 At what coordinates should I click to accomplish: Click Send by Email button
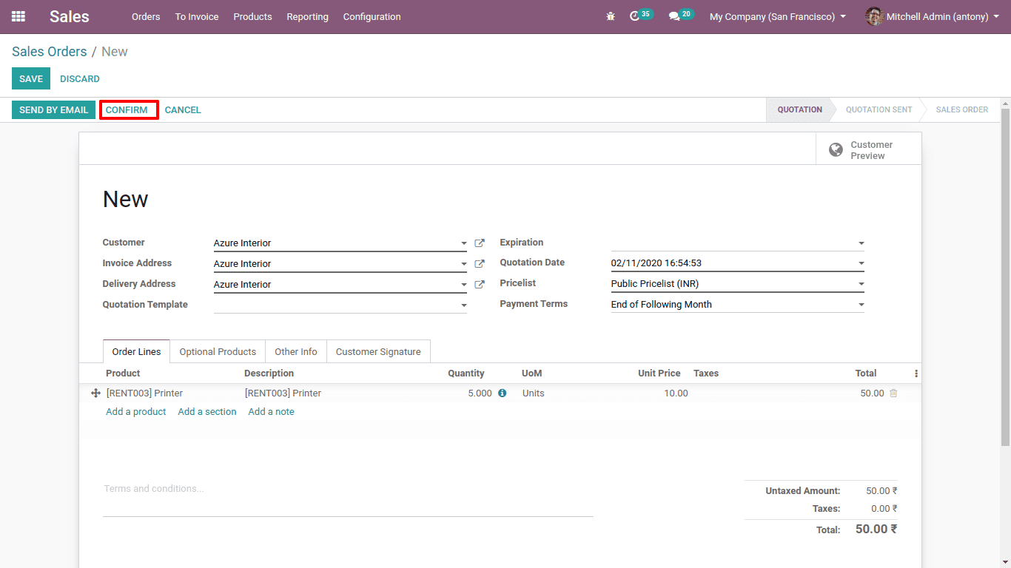[53, 109]
